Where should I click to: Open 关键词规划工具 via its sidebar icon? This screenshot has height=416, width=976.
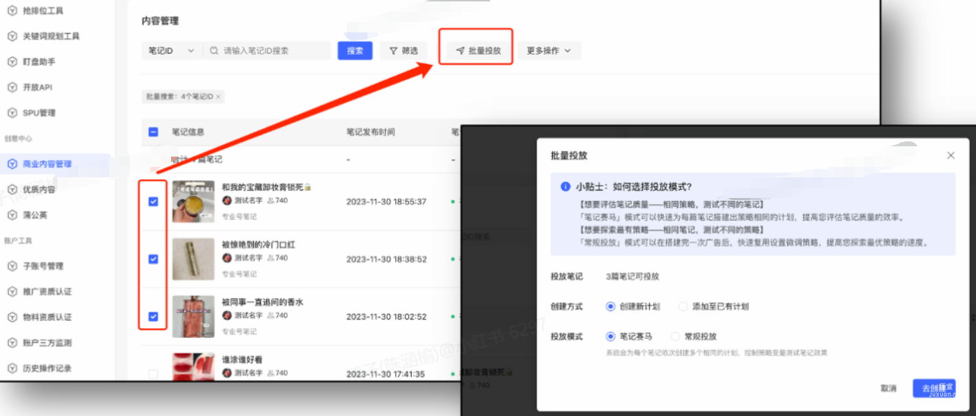pyautogui.click(x=12, y=36)
